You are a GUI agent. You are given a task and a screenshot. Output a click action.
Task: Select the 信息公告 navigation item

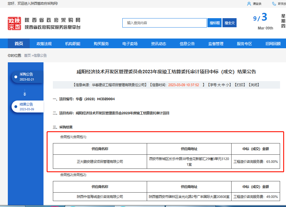pos(187,44)
